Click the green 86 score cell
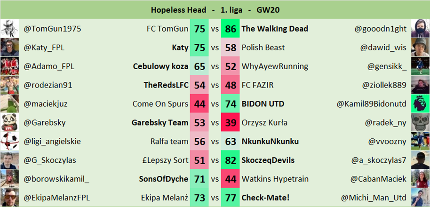Viewport: 430px width, 207px height. (231, 29)
